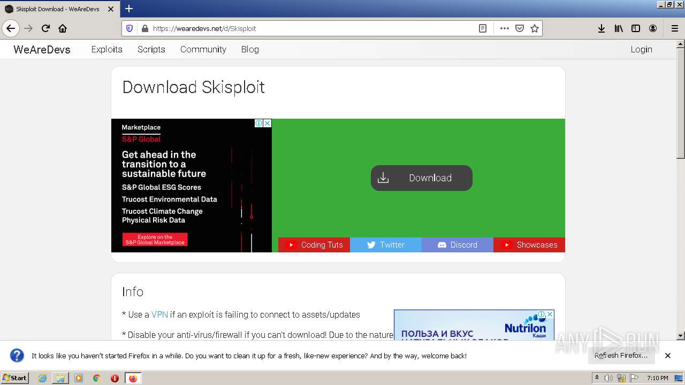Click the VPN hyperlink in Info
This screenshot has height=385, width=685.
coord(159,314)
